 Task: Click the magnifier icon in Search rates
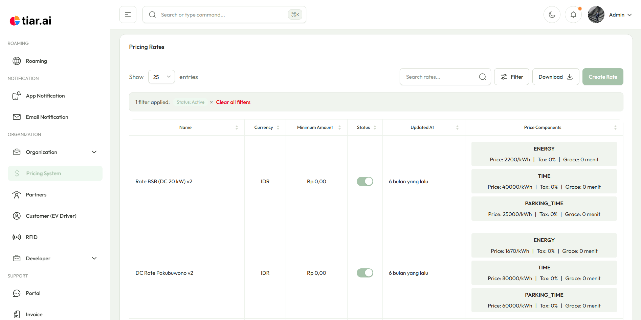pos(482,77)
